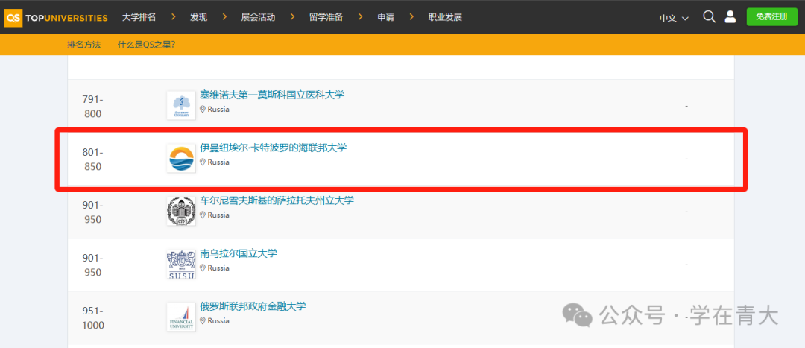Click the 951-1000 rank cell
Image resolution: width=805 pixels, height=348 pixels.
coord(93,317)
